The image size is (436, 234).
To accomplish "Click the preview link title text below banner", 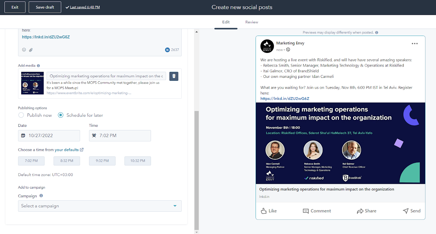I will [326, 189].
